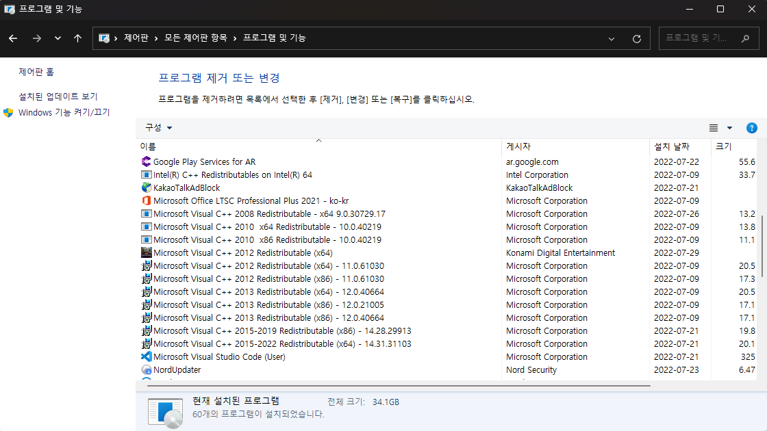
Task: Open 제어판 홈 link
Action: pyautogui.click(x=36, y=72)
